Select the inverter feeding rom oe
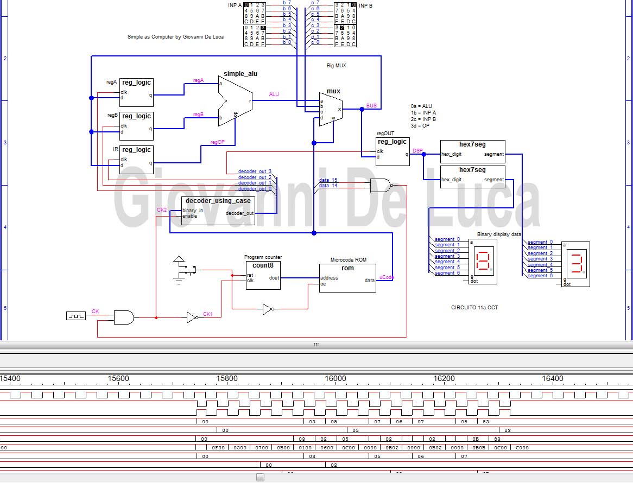633x483 pixels. 268,309
